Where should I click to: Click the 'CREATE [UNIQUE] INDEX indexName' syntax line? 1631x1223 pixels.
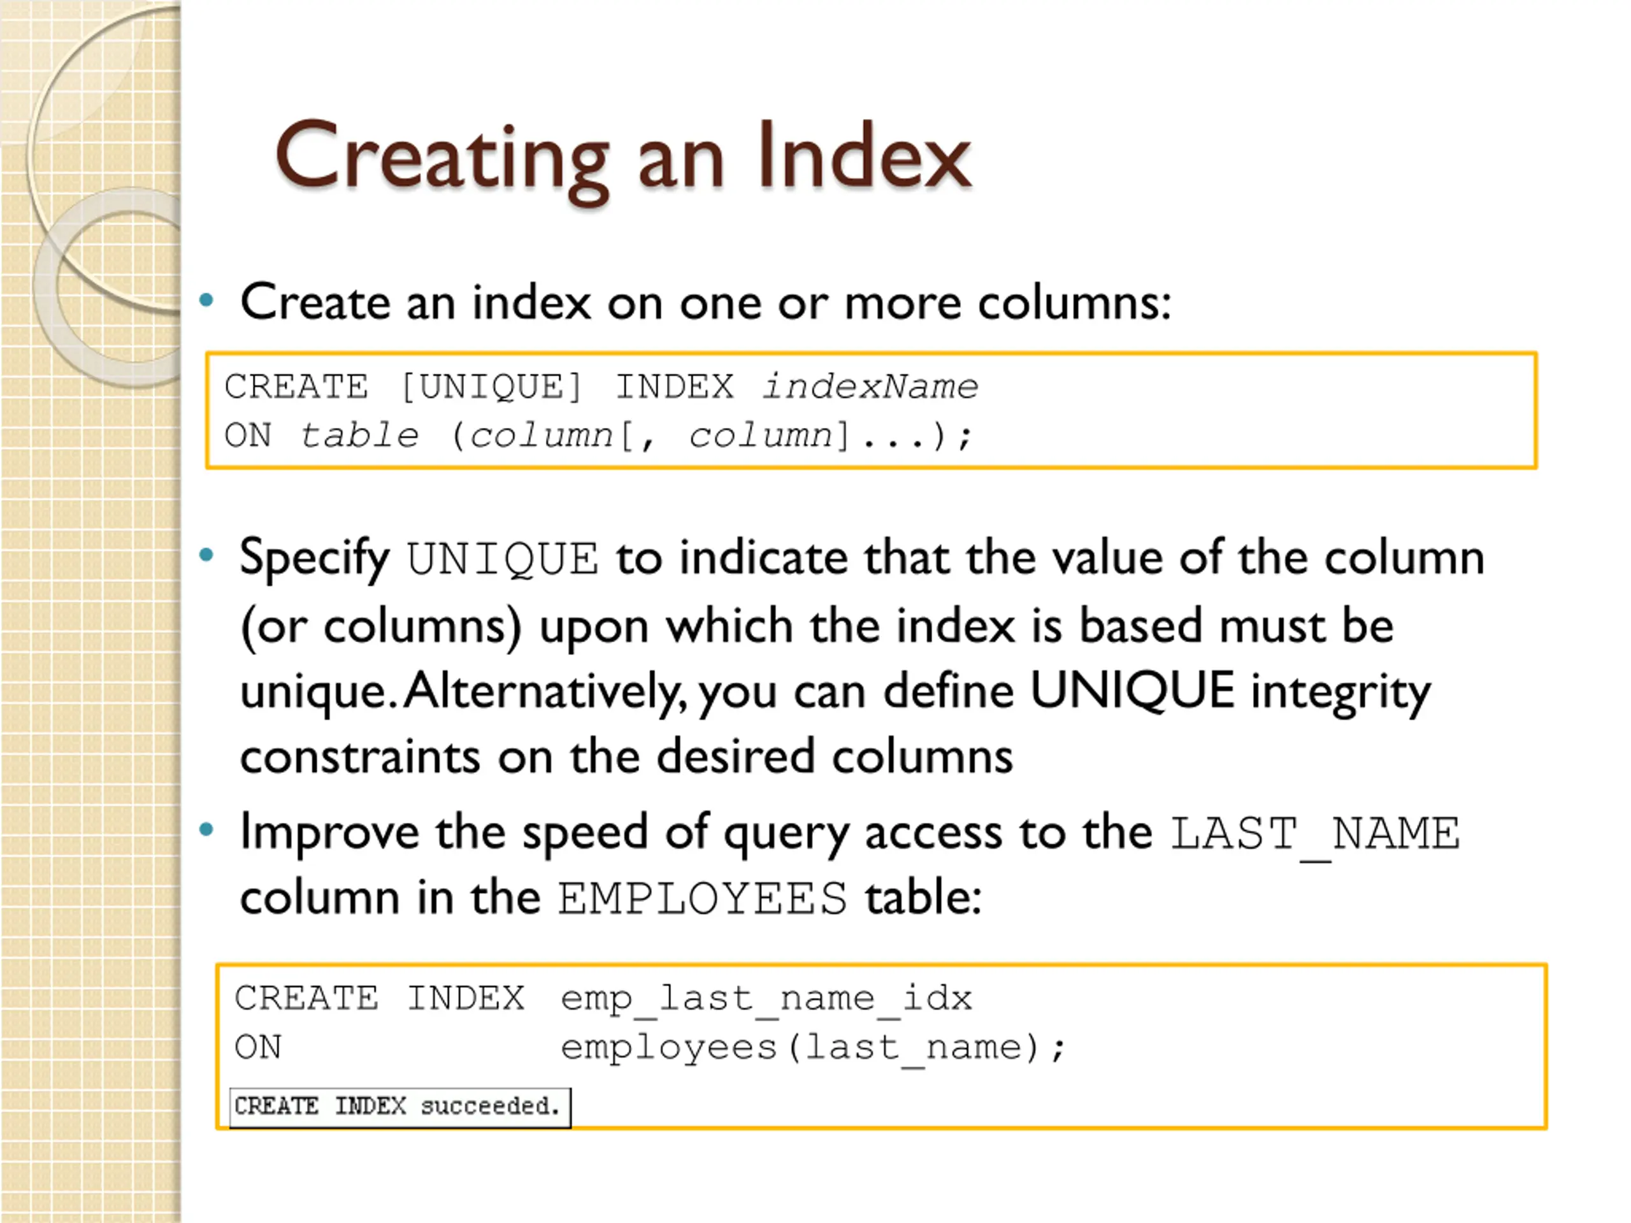(x=601, y=387)
